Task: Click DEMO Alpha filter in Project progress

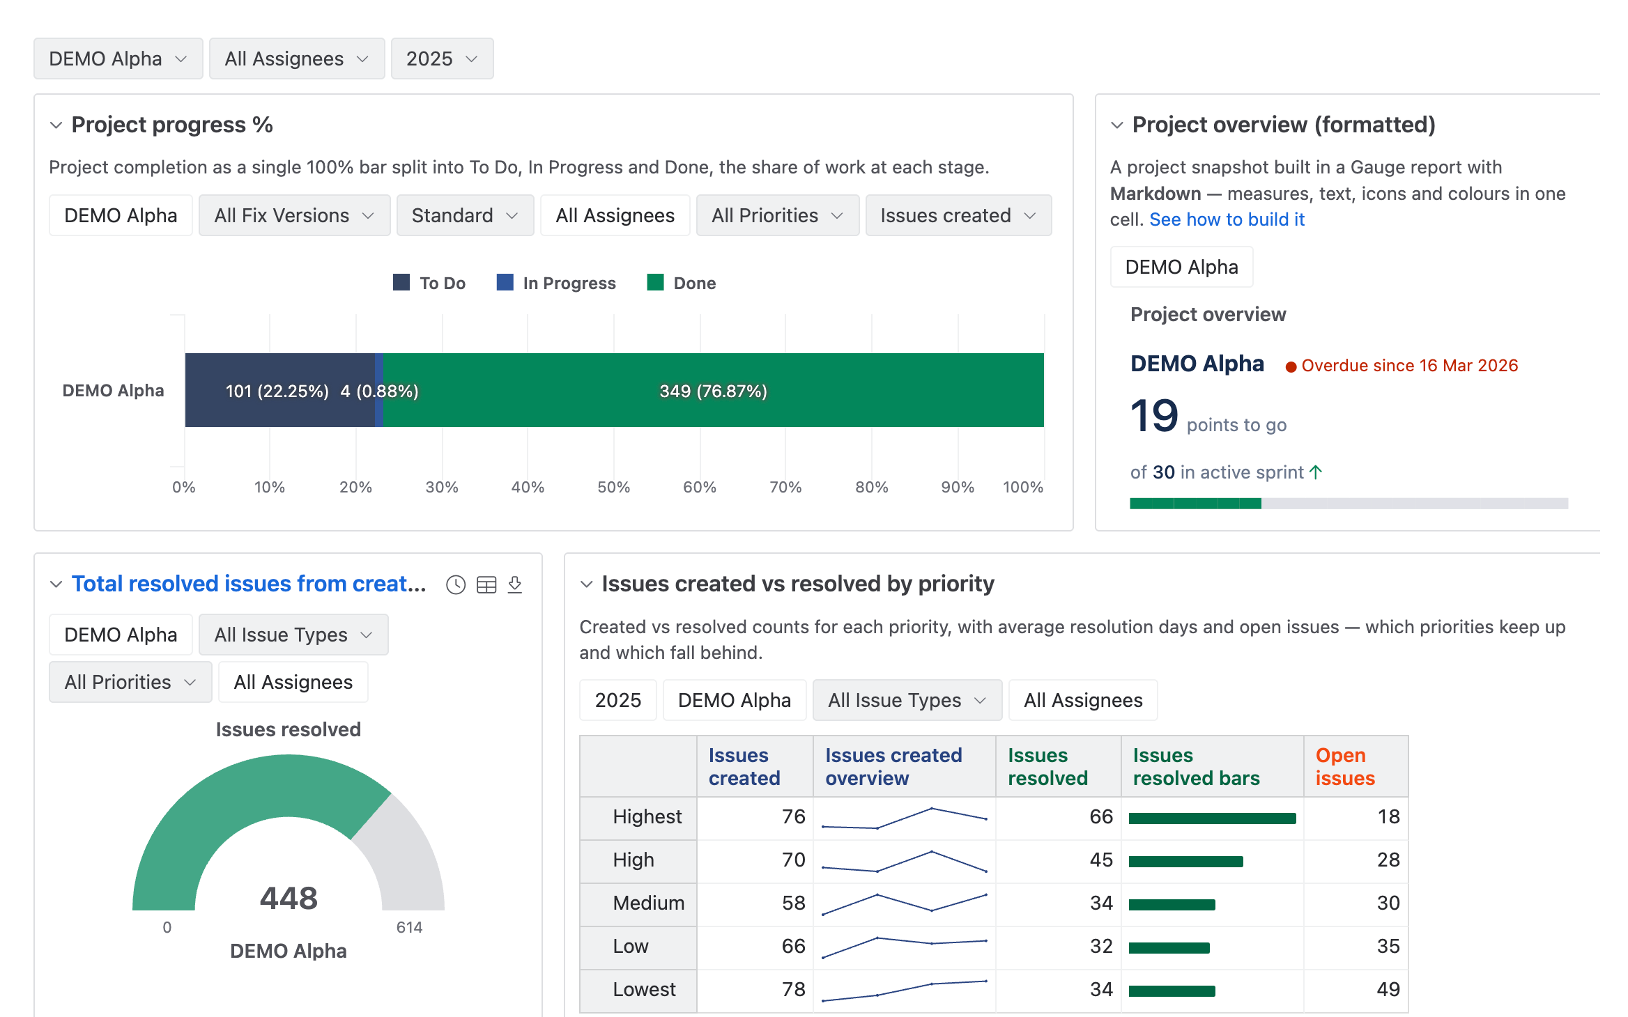Action: coord(121,215)
